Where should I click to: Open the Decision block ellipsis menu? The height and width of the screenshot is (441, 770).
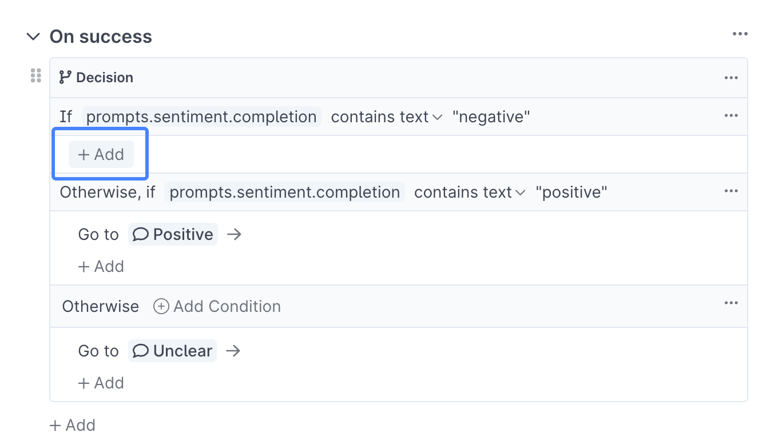(x=731, y=78)
